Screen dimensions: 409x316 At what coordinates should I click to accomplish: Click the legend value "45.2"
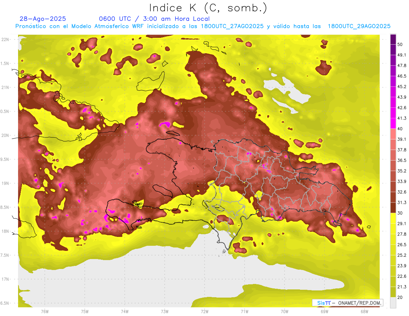402,87
